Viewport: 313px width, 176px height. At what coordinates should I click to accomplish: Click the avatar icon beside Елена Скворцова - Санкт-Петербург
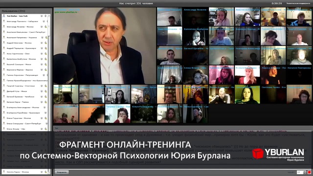pyautogui.click(x=4, y=124)
